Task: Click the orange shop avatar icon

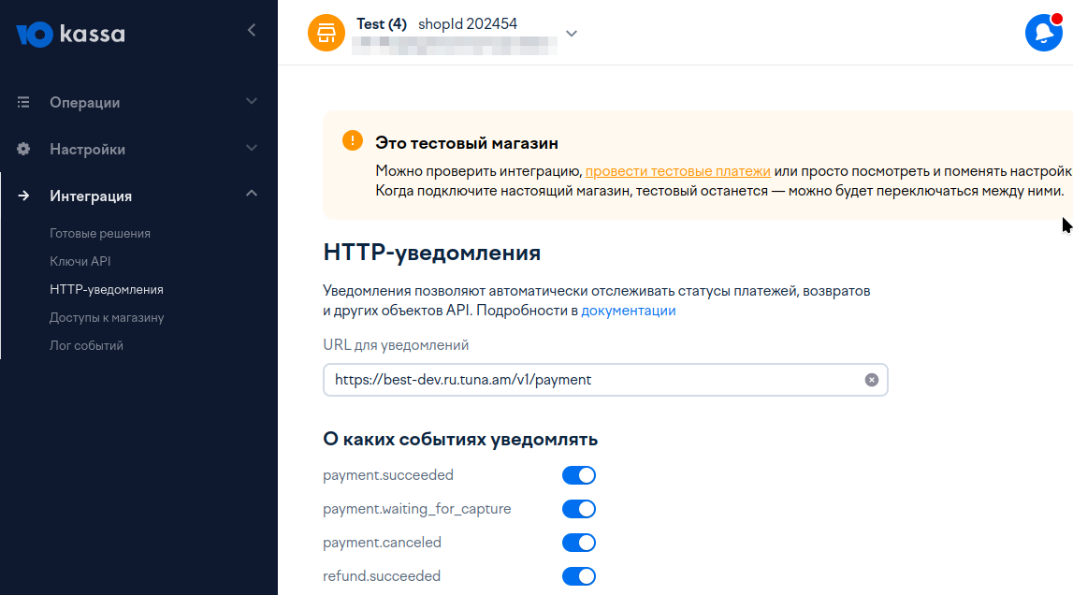Action: (x=326, y=34)
